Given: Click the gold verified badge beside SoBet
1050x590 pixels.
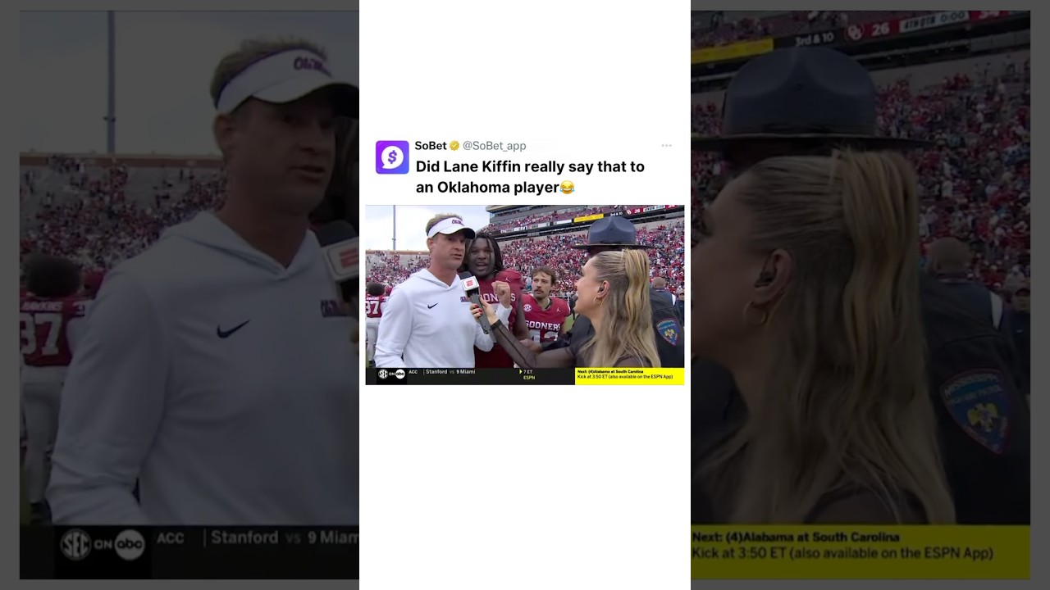Looking at the screenshot, I should tap(454, 146).
